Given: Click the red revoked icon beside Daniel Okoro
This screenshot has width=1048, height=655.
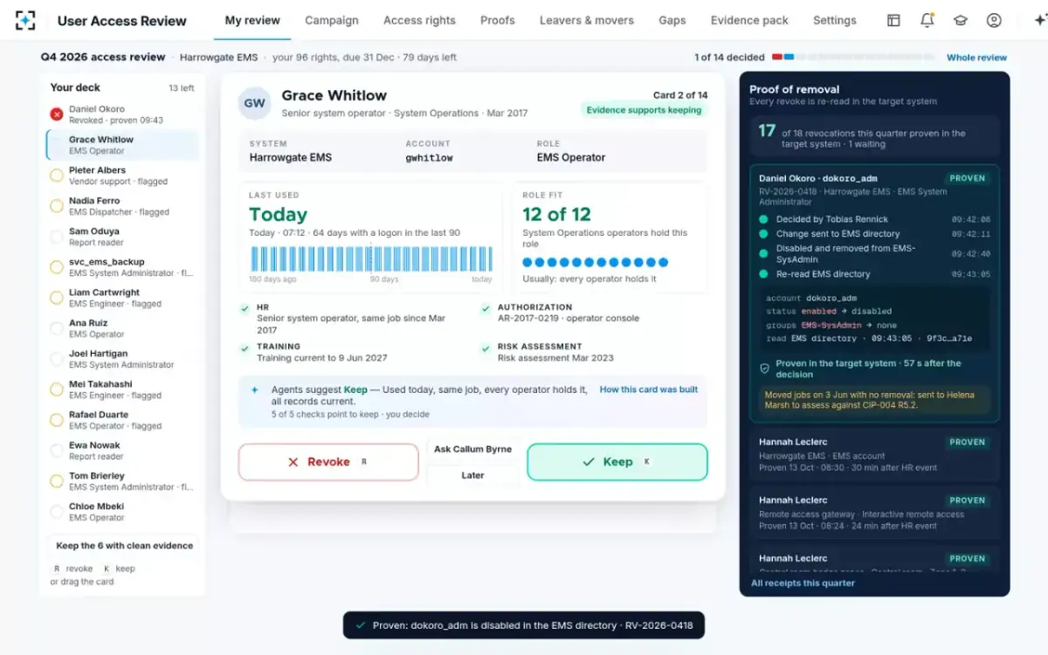Looking at the screenshot, I should [x=57, y=114].
